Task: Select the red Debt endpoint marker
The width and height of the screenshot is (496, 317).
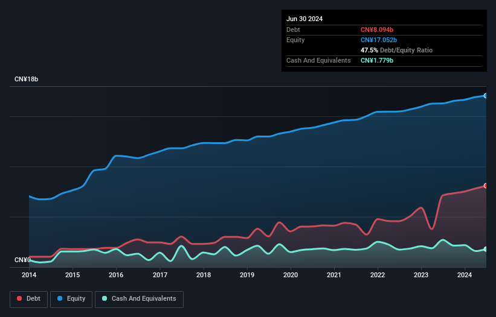Action: pos(486,186)
